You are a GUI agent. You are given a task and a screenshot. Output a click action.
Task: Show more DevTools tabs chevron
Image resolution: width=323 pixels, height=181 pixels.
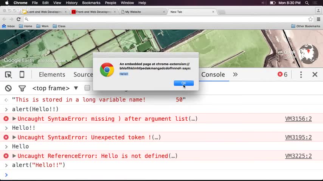235,74
